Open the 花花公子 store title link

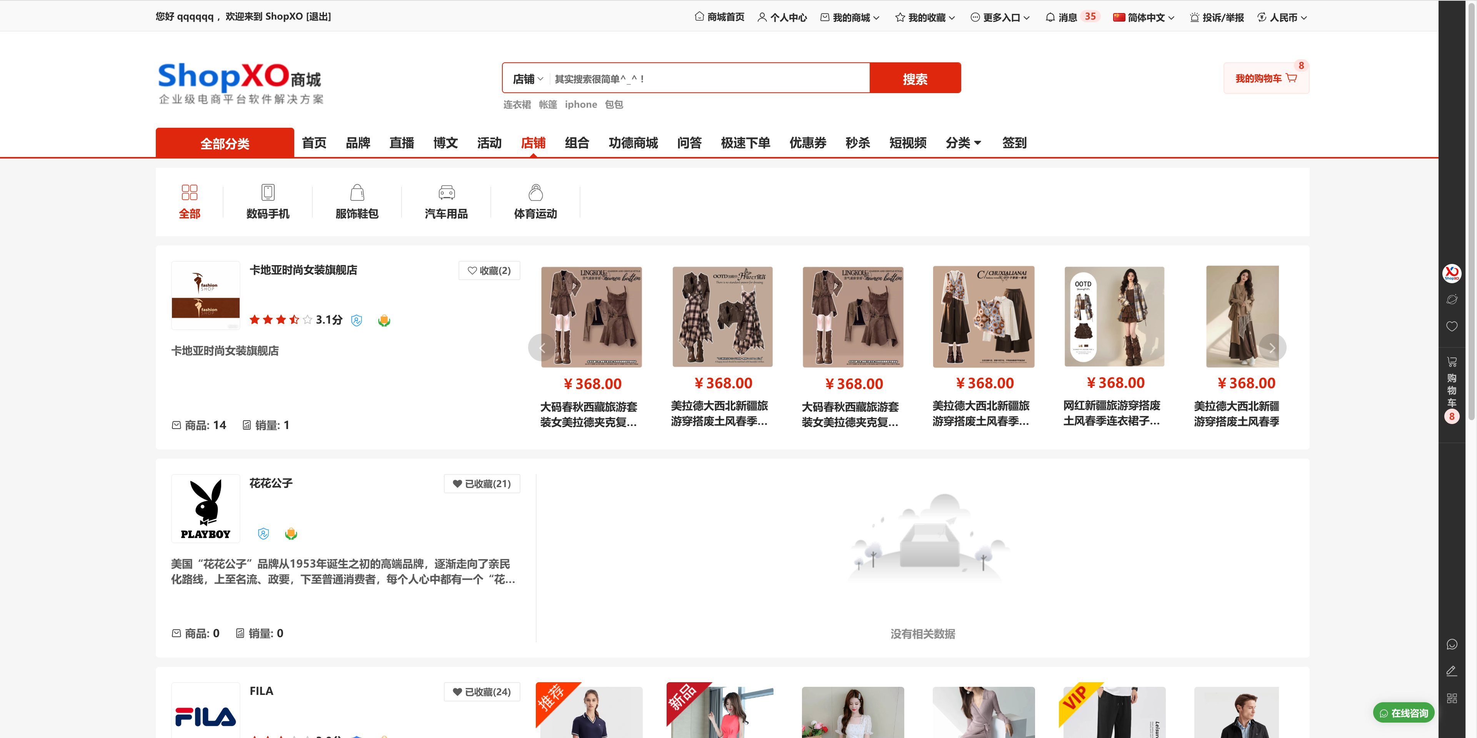click(271, 483)
